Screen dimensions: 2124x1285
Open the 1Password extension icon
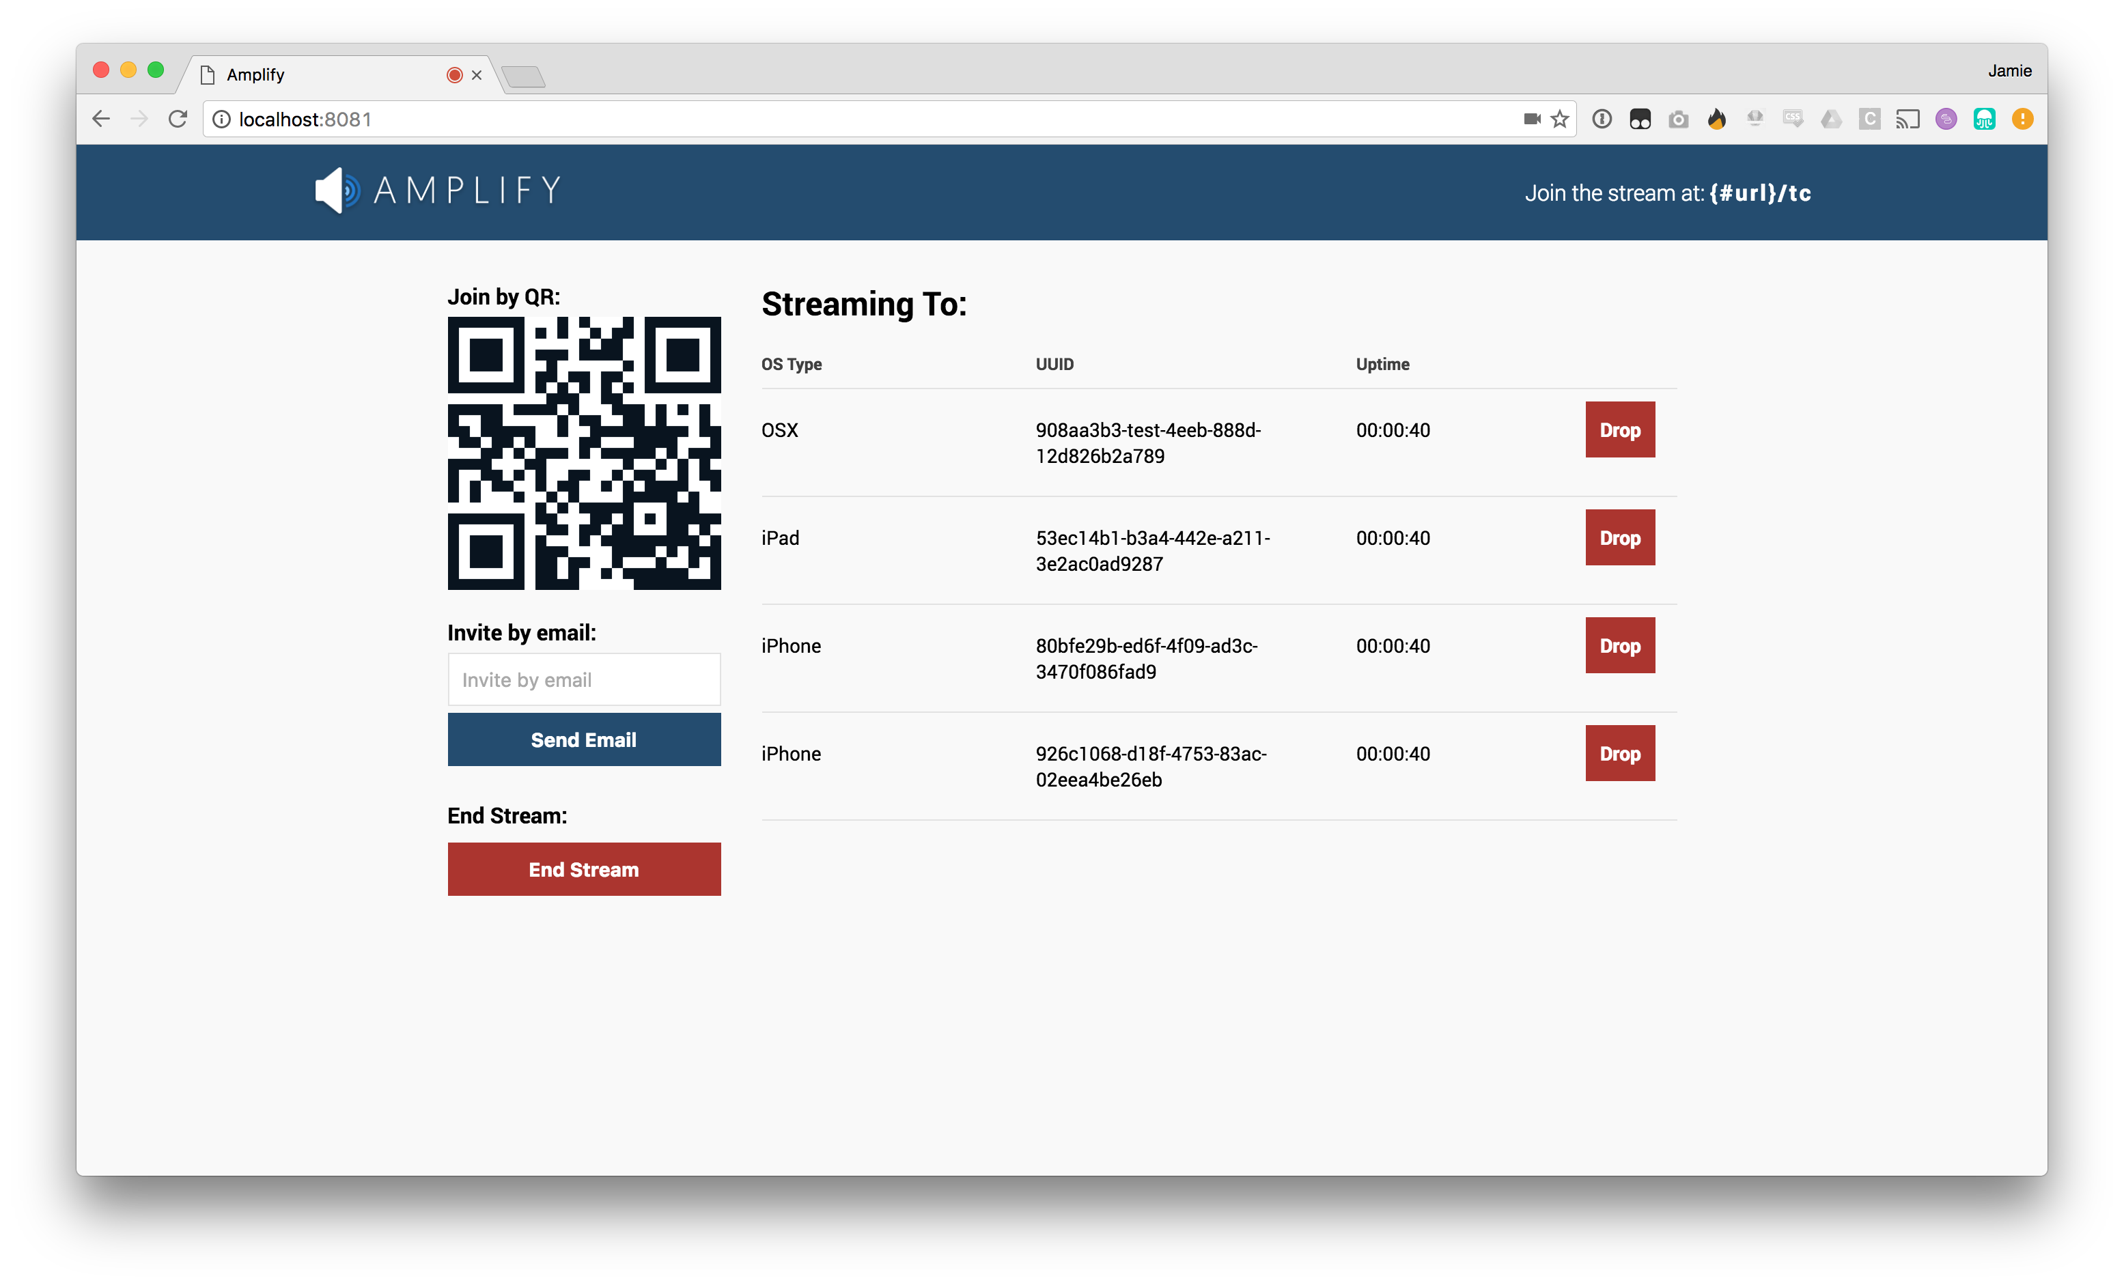(1602, 119)
